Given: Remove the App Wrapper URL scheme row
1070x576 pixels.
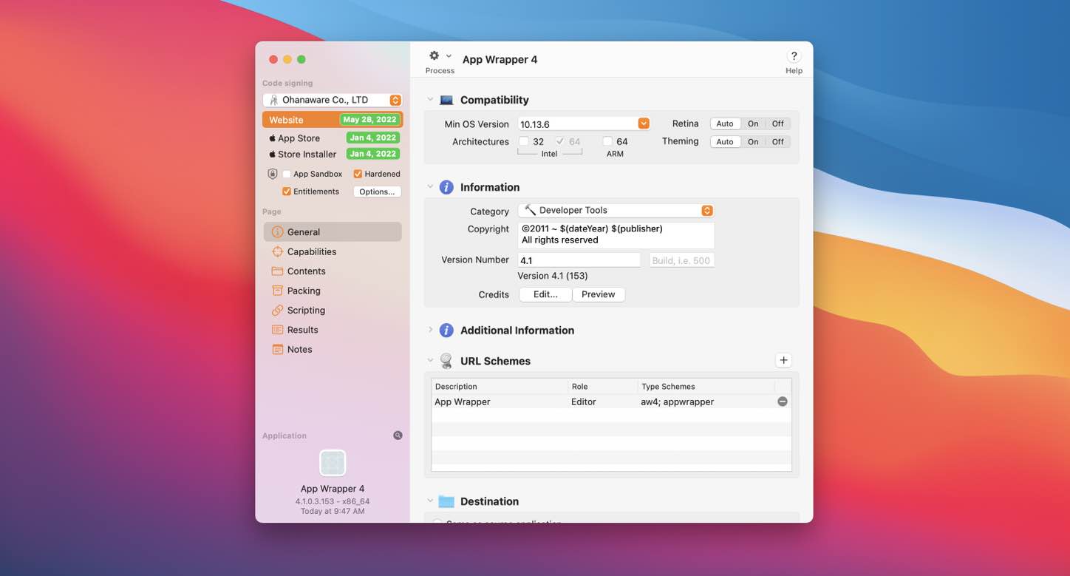Looking at the screenshot, I should 782,401.
